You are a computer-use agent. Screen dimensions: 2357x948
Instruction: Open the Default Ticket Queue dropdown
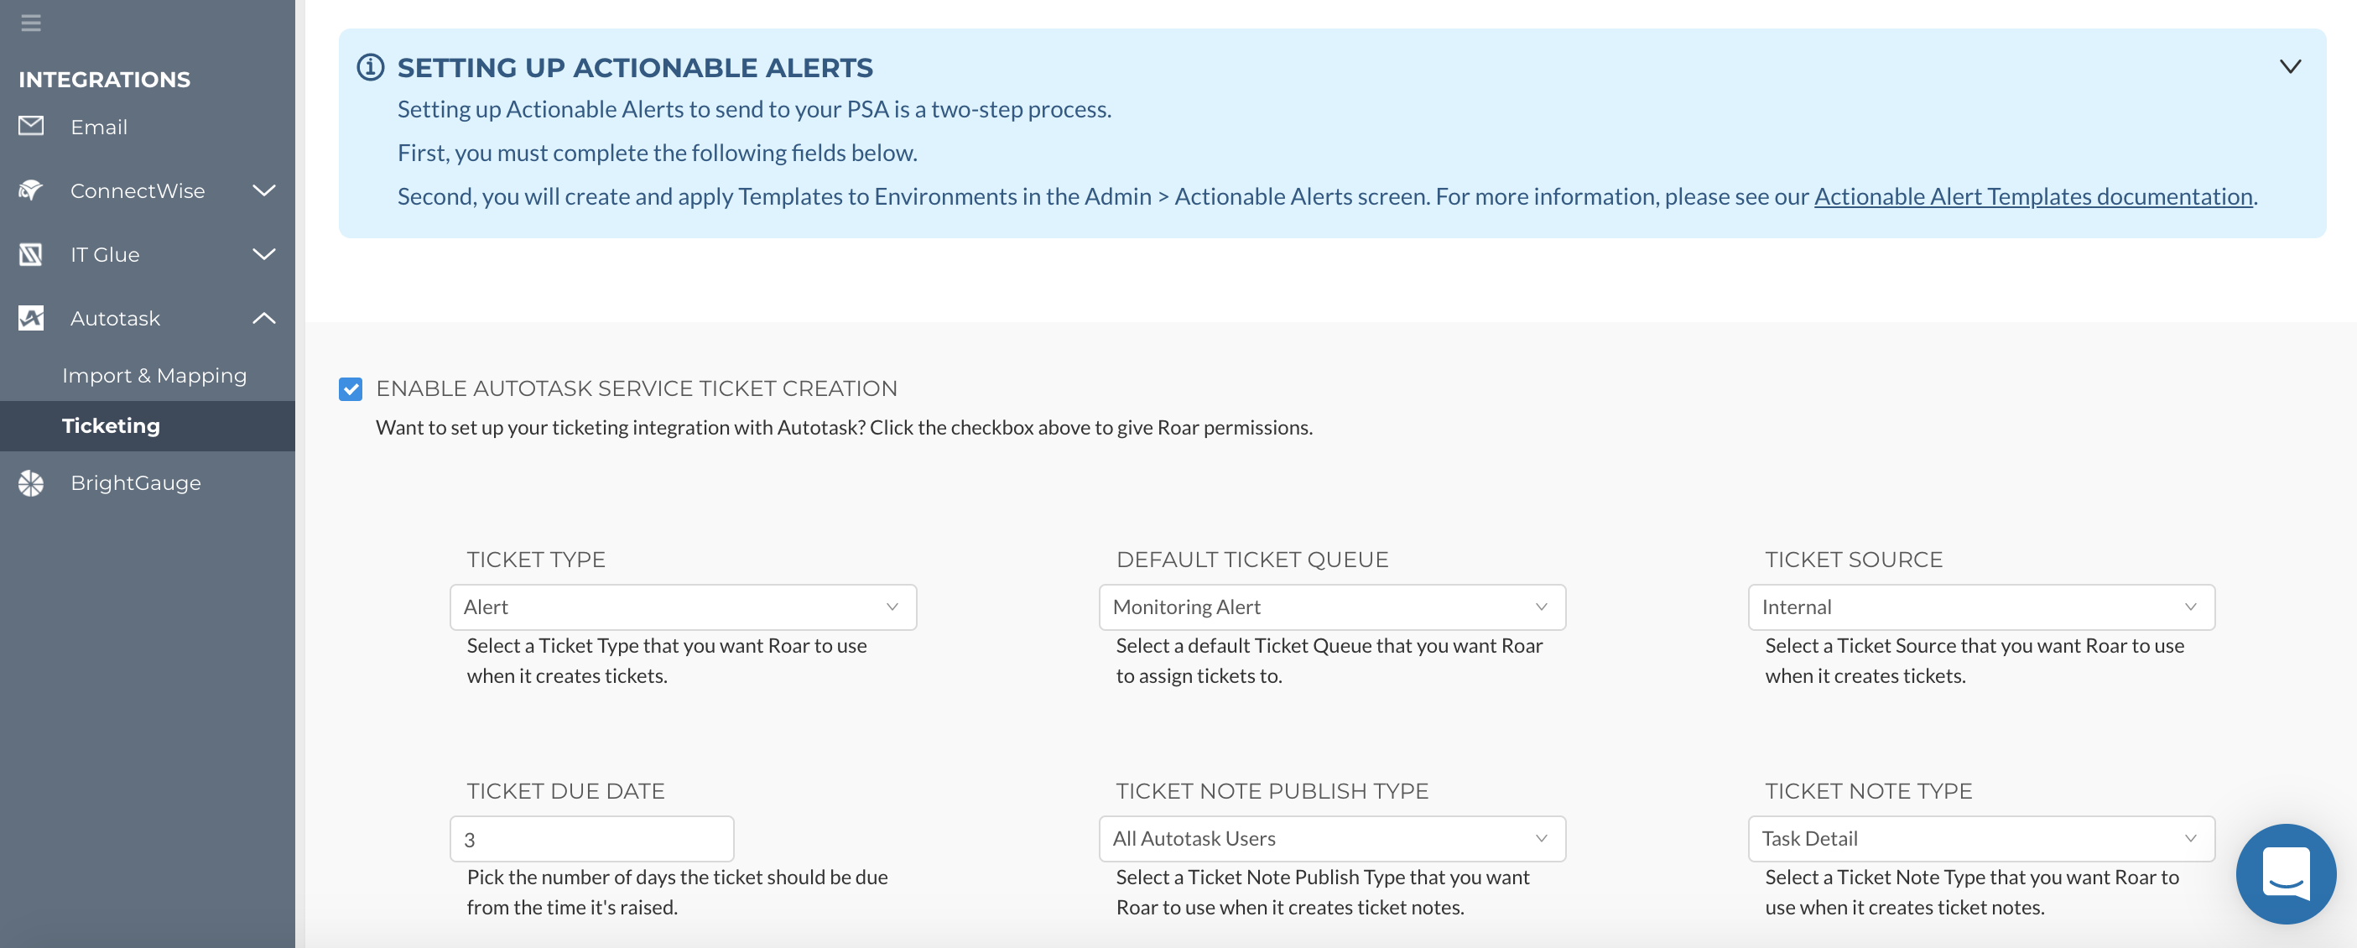click(x=1331, y=607)
